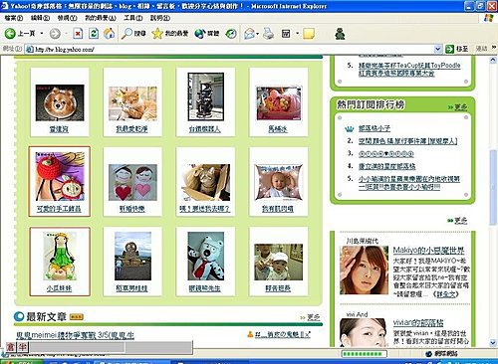Open the cat in cardboard box thumbnail
Screen dimensions: 498x364
click(206, 182)
